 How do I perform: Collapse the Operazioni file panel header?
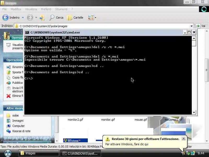pyautogui.click(x=13, y=60)
